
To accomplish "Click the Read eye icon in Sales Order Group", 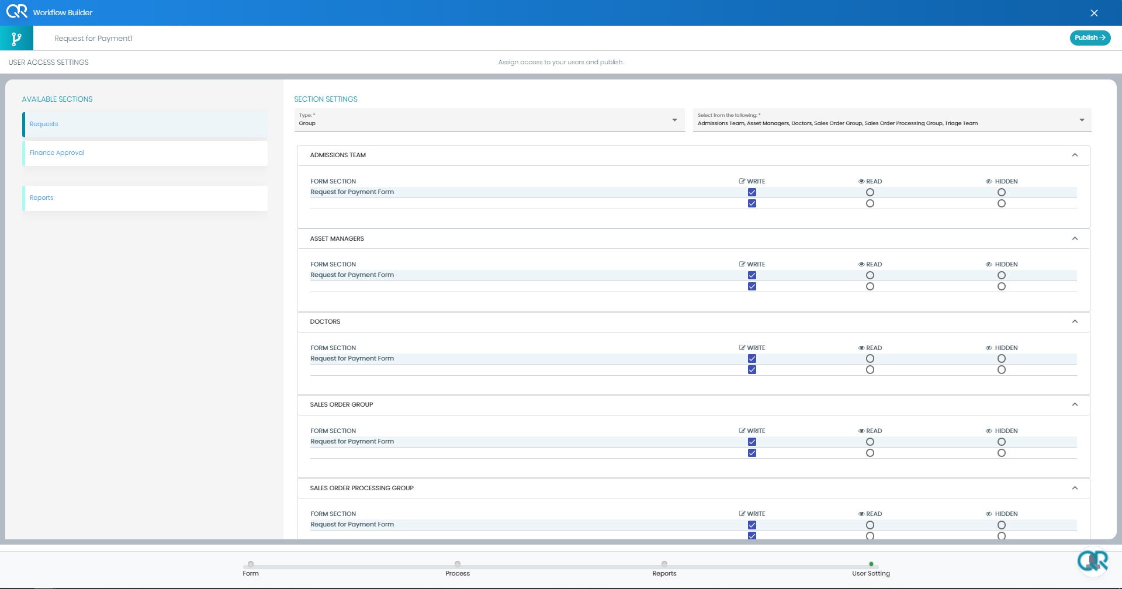I will coord(861,431).
